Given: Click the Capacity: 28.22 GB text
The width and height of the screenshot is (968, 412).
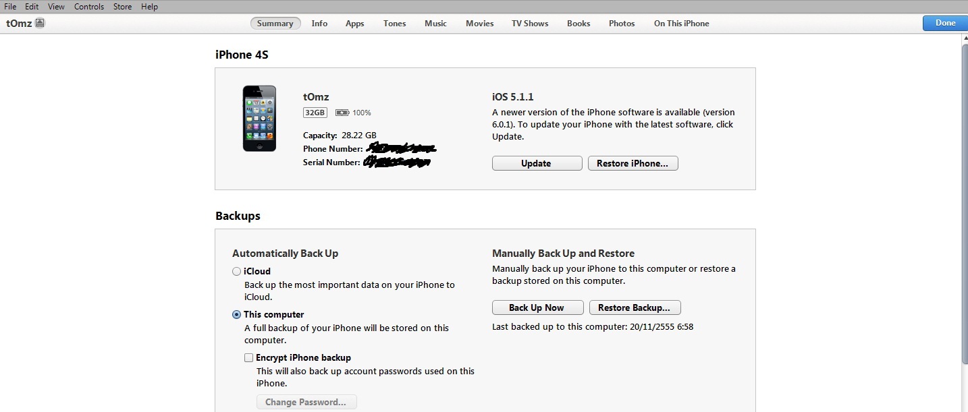Looking at the screenshot, I should click(340, 136).
